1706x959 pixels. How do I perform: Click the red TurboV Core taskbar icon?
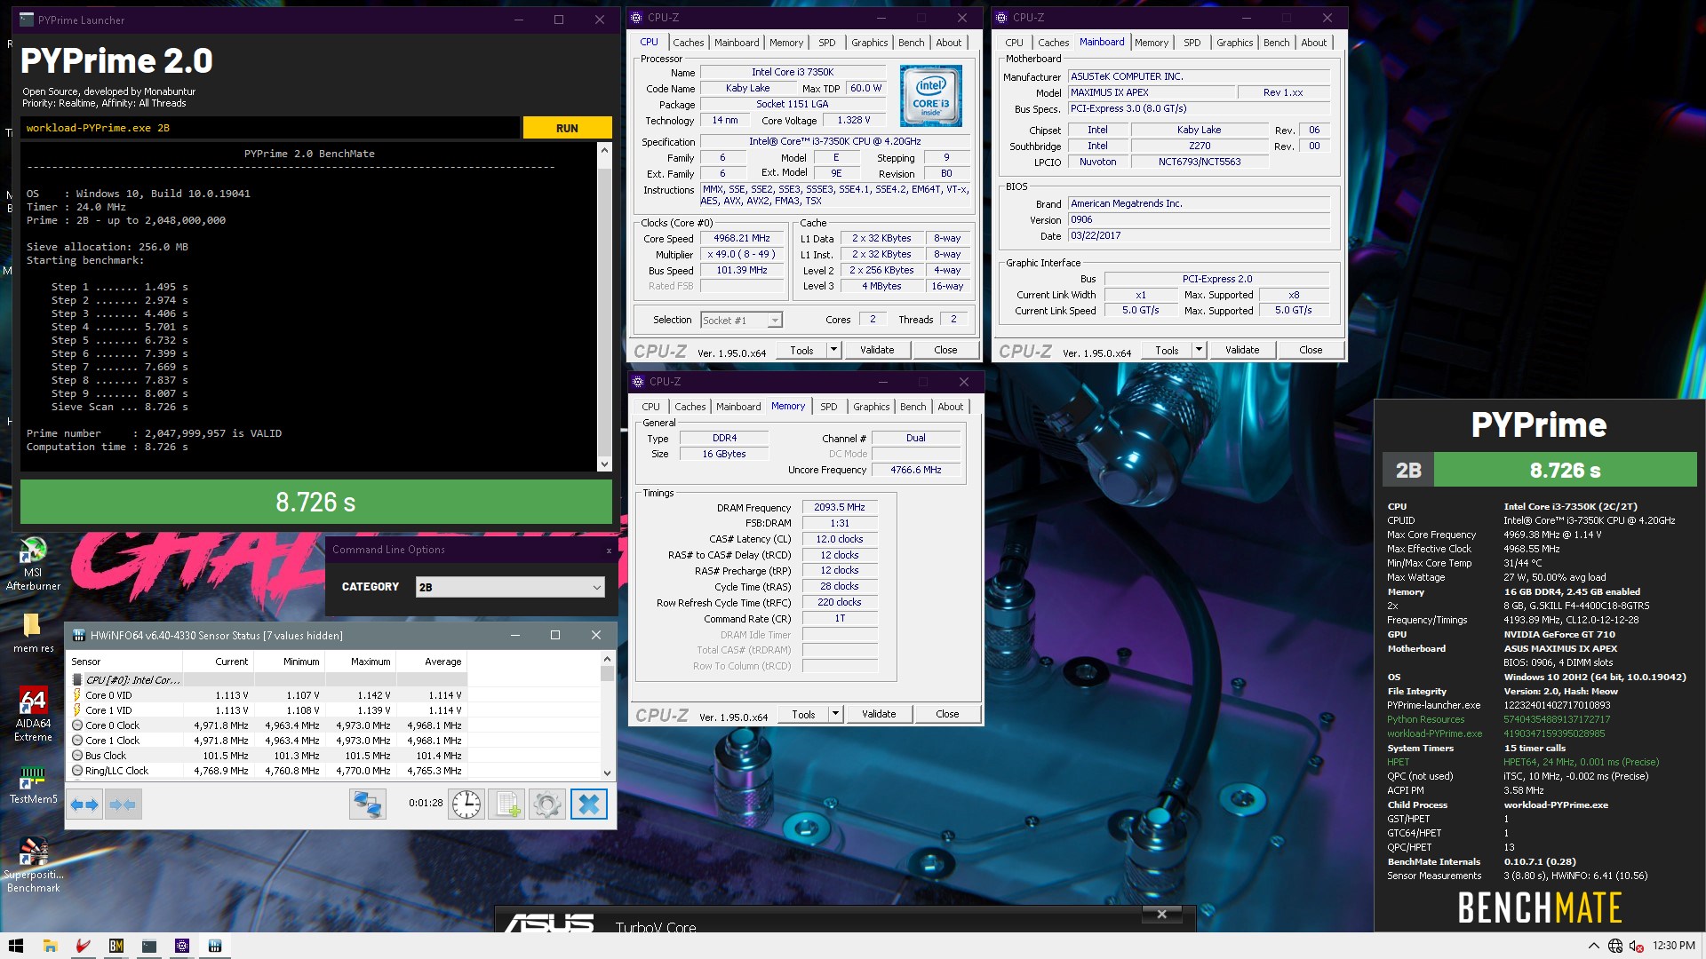(83, 946)
